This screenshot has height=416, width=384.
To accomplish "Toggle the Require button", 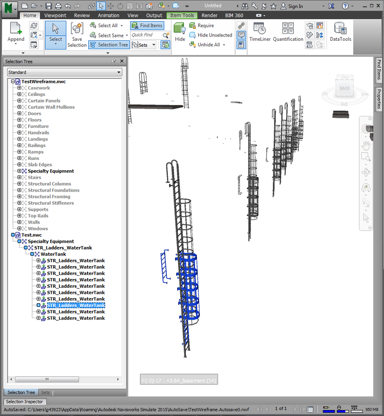I will (x=202, y=26).
